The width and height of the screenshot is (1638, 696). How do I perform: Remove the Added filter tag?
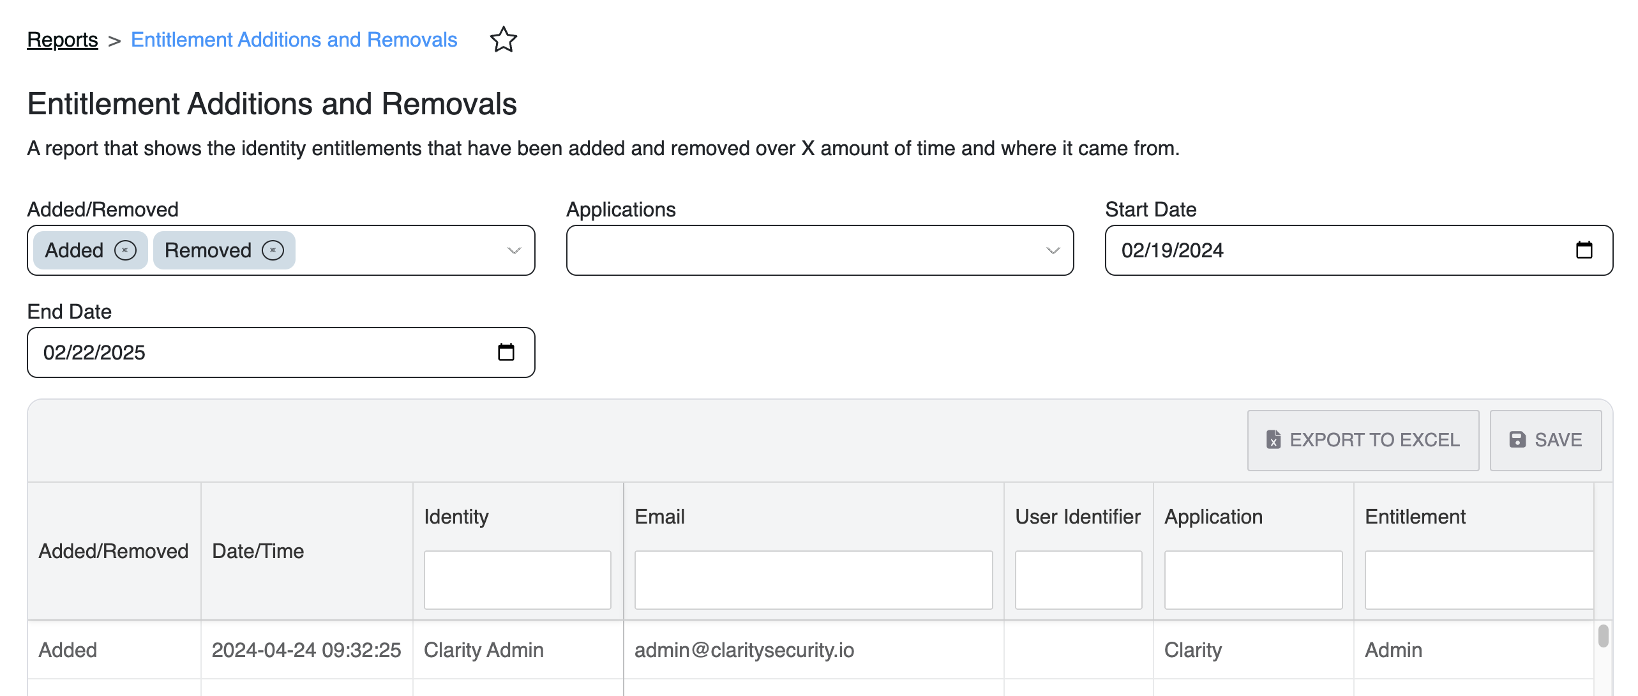point(125,250)
